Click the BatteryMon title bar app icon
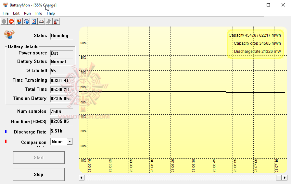Screen dimensions: 291x184 [x=6, y=5]
